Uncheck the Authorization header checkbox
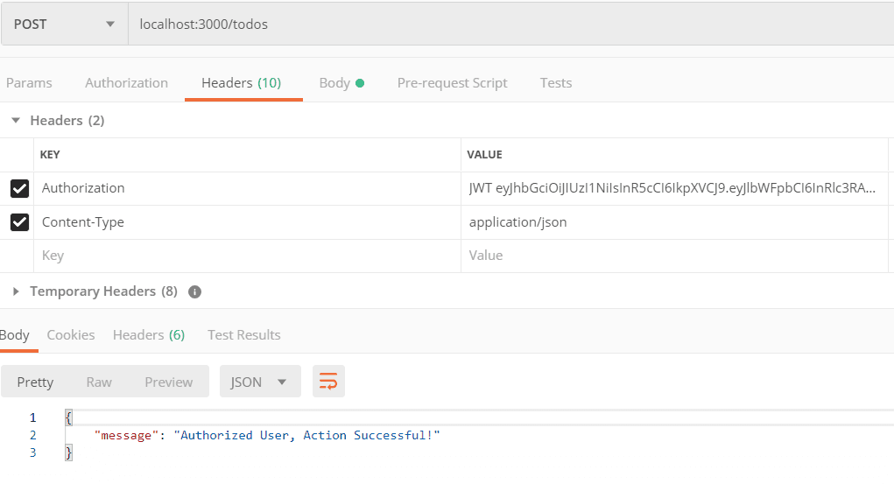Image resolution: width=894 pixels, height=484 pixels. tap(19, 188)
